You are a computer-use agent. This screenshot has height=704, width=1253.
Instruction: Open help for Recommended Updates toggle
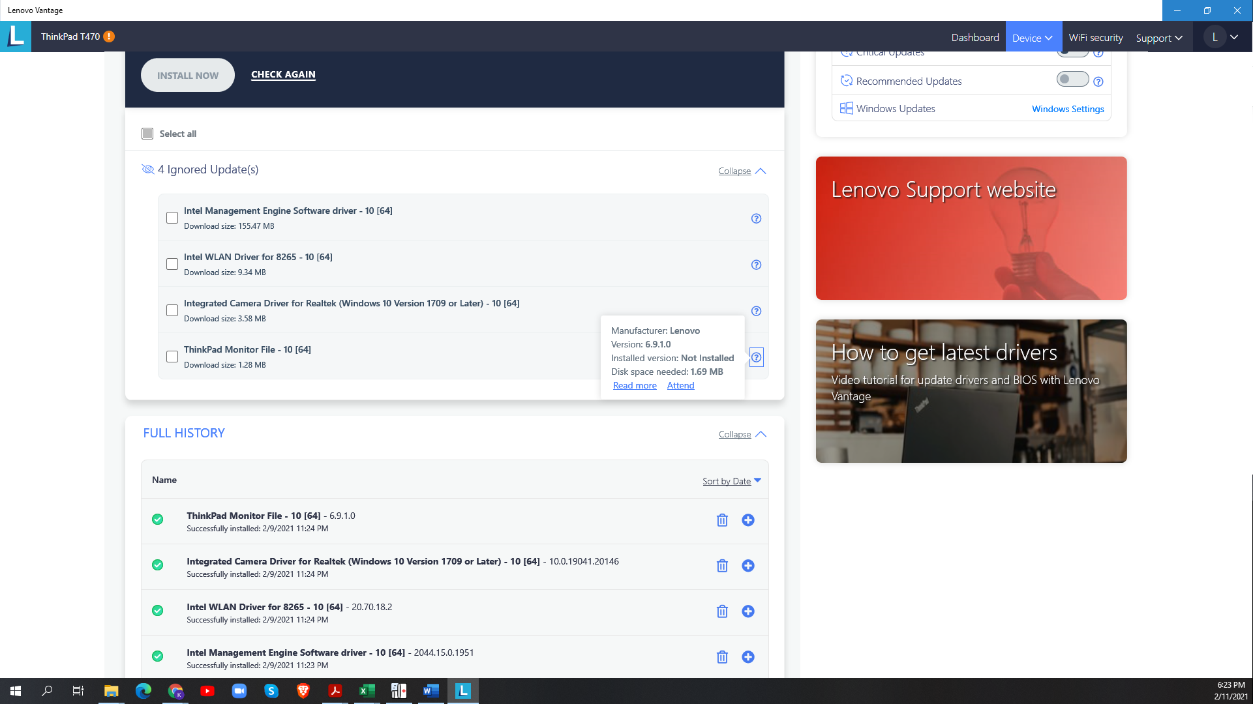click(1098, 81)
